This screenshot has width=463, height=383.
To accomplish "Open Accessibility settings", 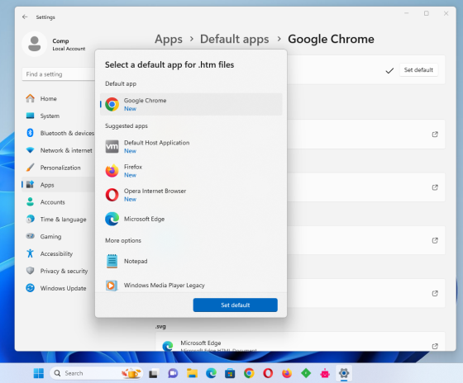I will coord(58,253).
